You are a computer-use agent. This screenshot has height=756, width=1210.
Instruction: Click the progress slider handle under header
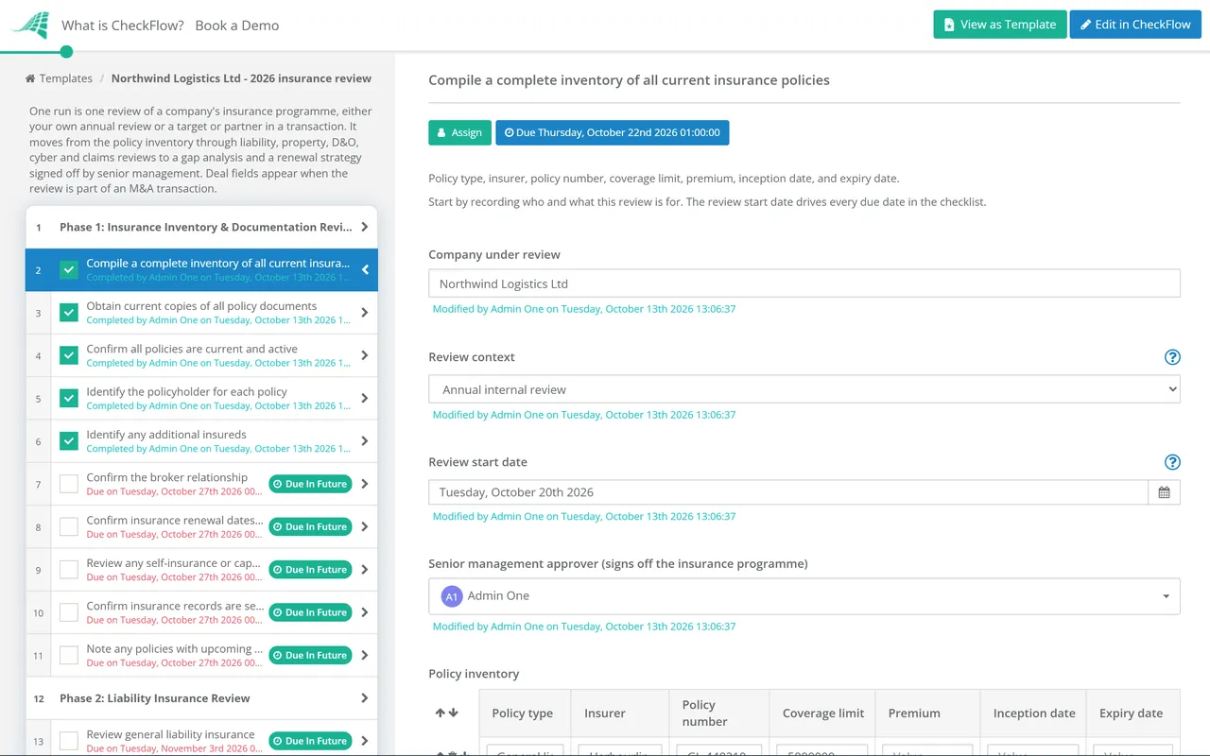(x=66, y=52)
